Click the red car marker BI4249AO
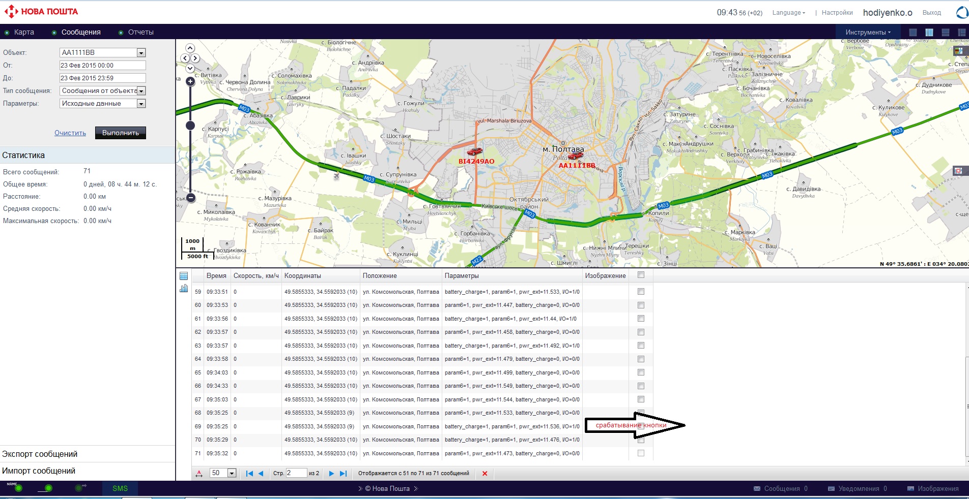 (x=475, y=151)
